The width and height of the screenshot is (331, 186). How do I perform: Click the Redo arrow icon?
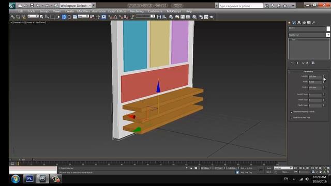click(x=47, y=6)
